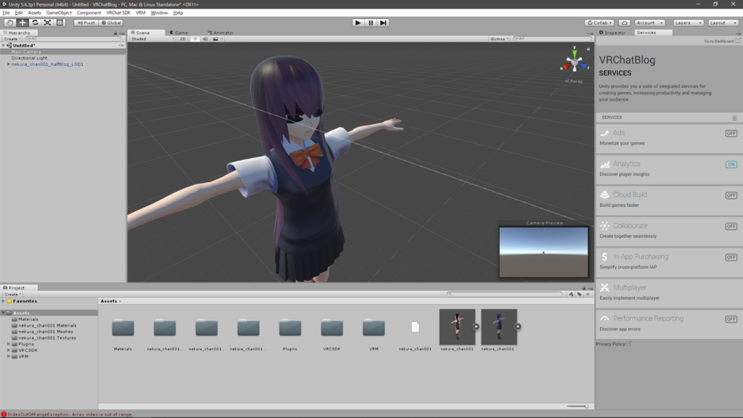Select the Move tool
This screenshot has width=743, height=418.
[22, 22]
